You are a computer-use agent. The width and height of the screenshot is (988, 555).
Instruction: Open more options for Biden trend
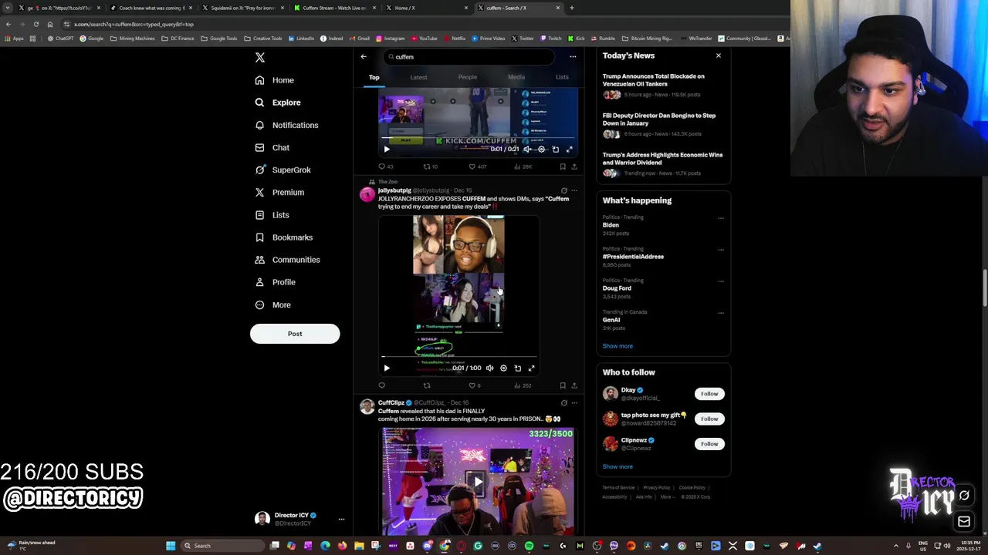pos(721,218)
